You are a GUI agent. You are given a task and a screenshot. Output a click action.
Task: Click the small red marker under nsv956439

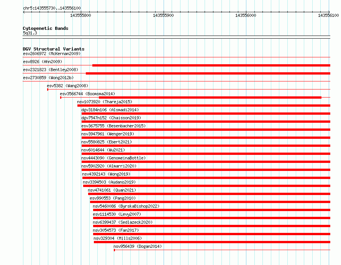click(x=115, y=250)
